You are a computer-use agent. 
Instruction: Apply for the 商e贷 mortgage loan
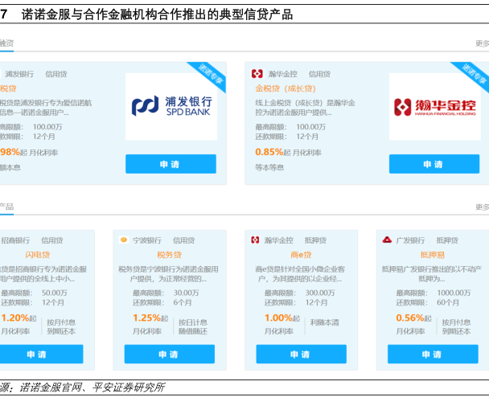(301, 354)
